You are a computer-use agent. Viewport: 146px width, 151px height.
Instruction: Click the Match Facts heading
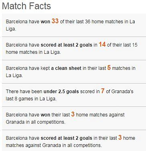[x=26, y=6]
